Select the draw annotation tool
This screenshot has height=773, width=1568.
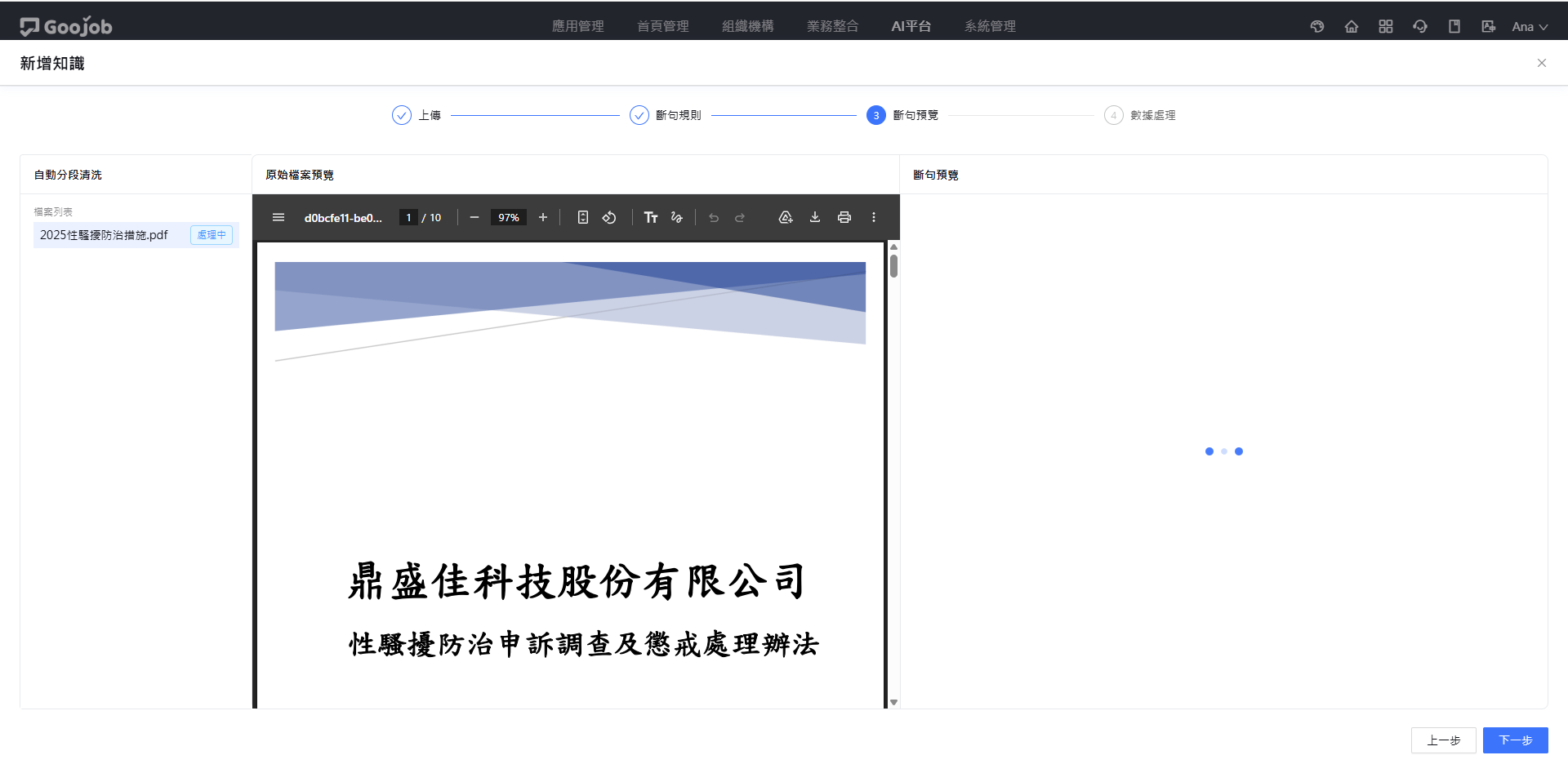[677, 217]
